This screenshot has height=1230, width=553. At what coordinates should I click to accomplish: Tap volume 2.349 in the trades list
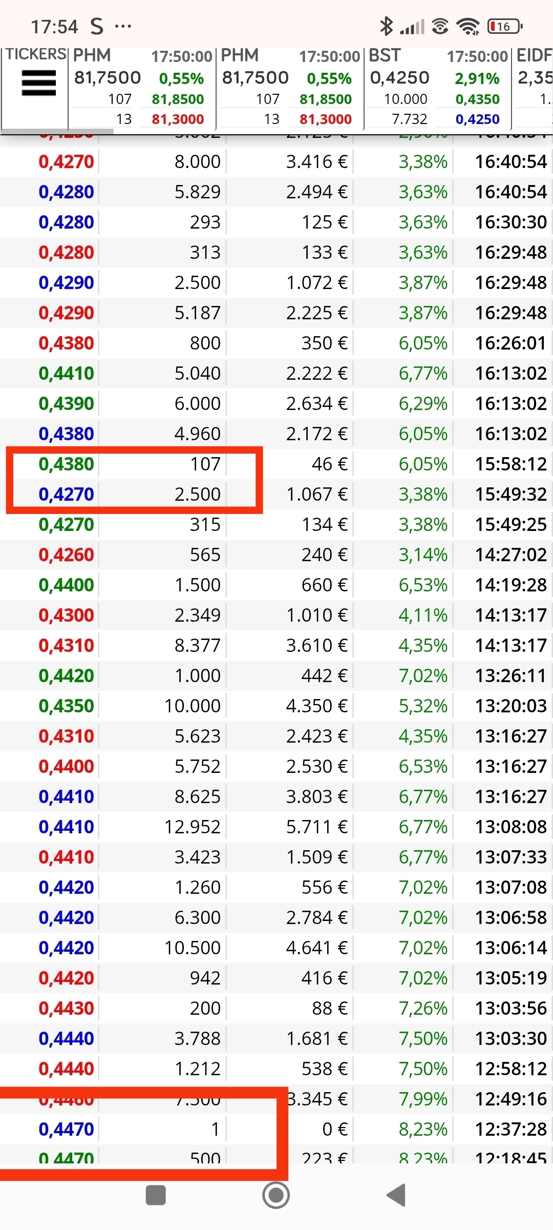(x=197, y=615)
